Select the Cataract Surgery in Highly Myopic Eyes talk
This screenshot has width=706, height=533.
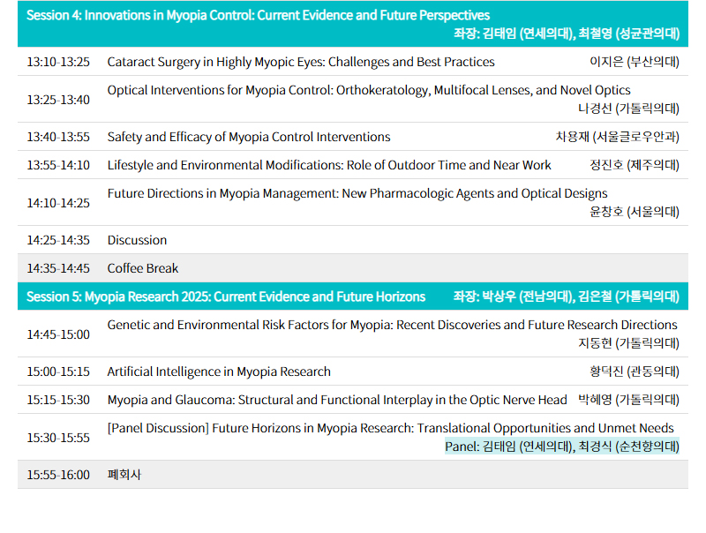[x=301, y=62]
